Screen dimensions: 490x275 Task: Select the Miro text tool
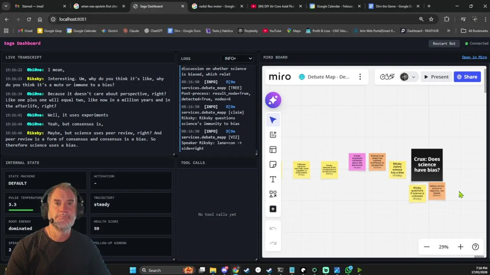point(273,179)
